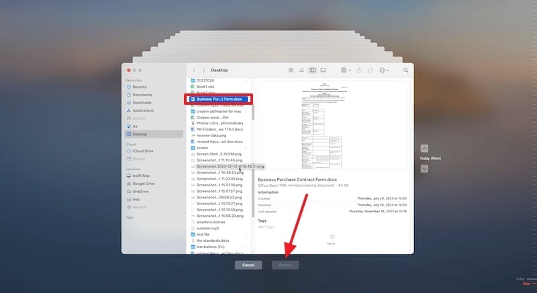Expand the 20221028 folder chevron
Viewport: 537px width, 293px height.
(x=246, y=81)
